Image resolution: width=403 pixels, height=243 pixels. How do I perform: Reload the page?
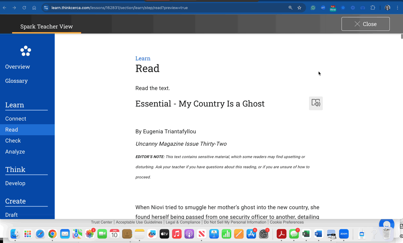[x=24, y=8]
